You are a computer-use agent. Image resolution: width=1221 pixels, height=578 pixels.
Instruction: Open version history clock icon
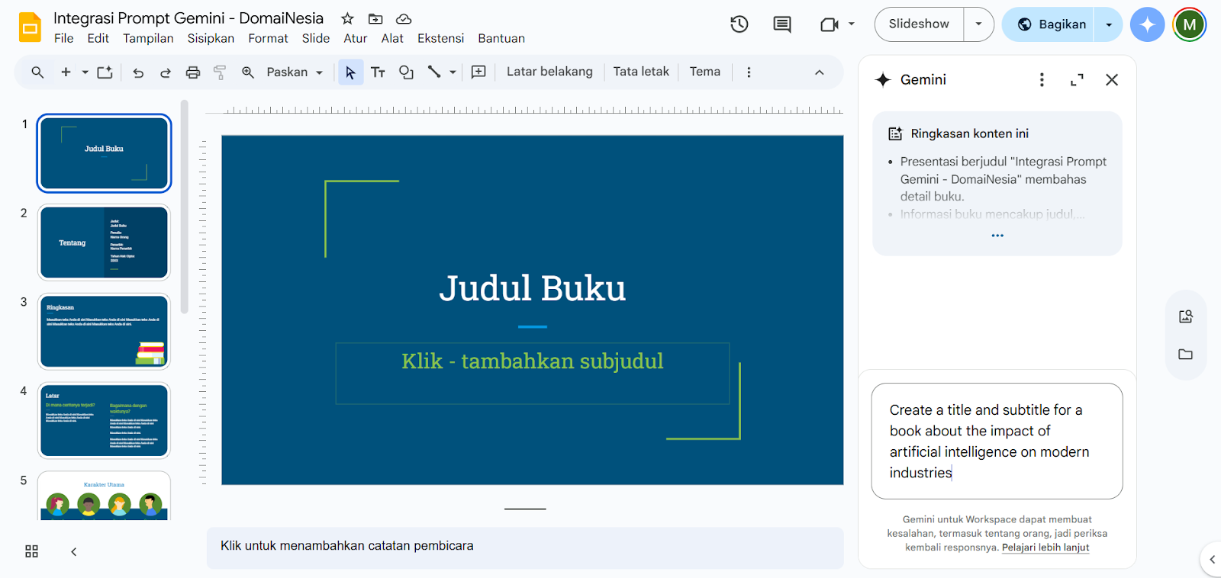739,24
